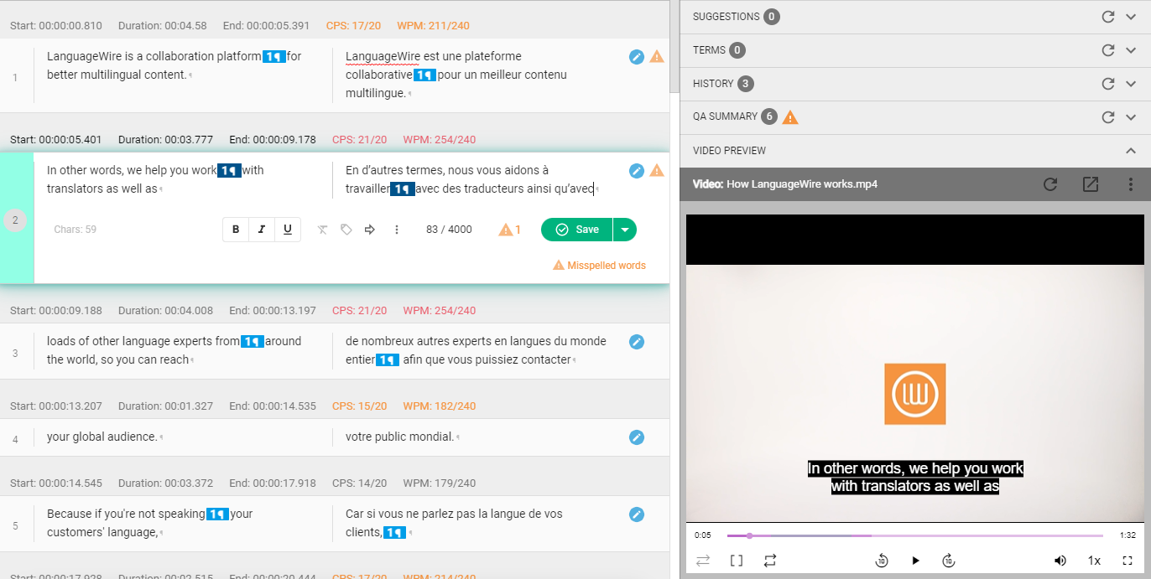
Task: Select the edit pencil icon on segment 1
Action: (636, 56)
